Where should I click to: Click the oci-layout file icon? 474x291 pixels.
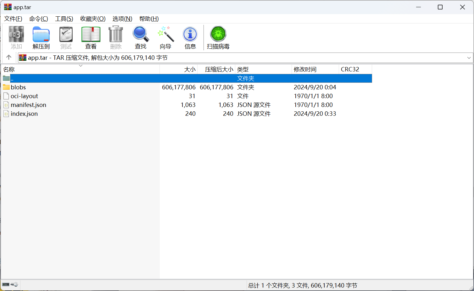(x=6, y=96)
